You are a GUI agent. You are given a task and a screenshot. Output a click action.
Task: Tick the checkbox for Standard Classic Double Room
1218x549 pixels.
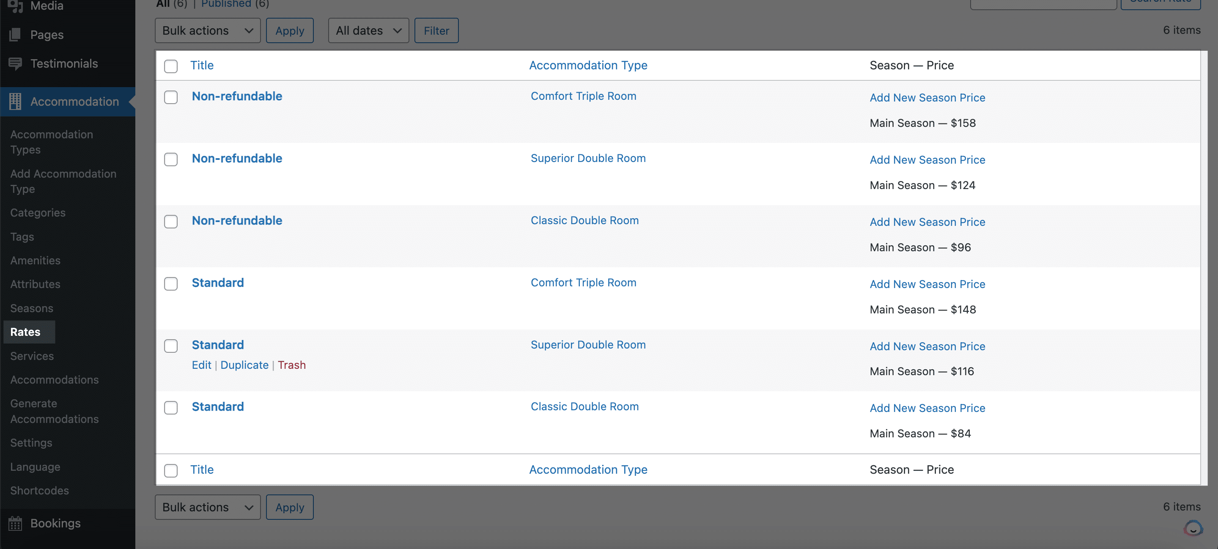[x=171, y=408]
